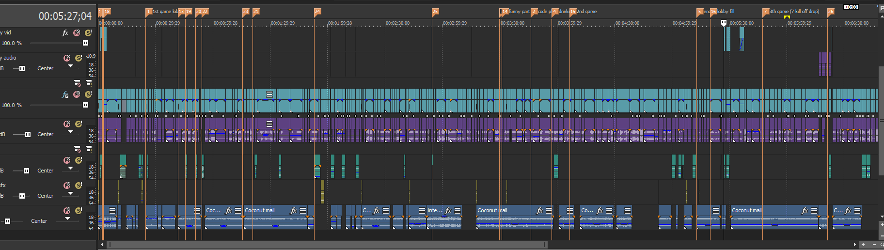This screenshot has height=250, width=884.
Task: Click the playhead cursor handle on the ruler
Action: point(724,23)
